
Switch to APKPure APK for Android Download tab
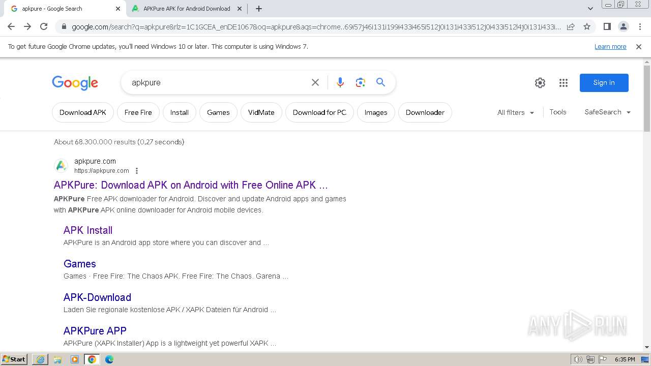[187, 9]
